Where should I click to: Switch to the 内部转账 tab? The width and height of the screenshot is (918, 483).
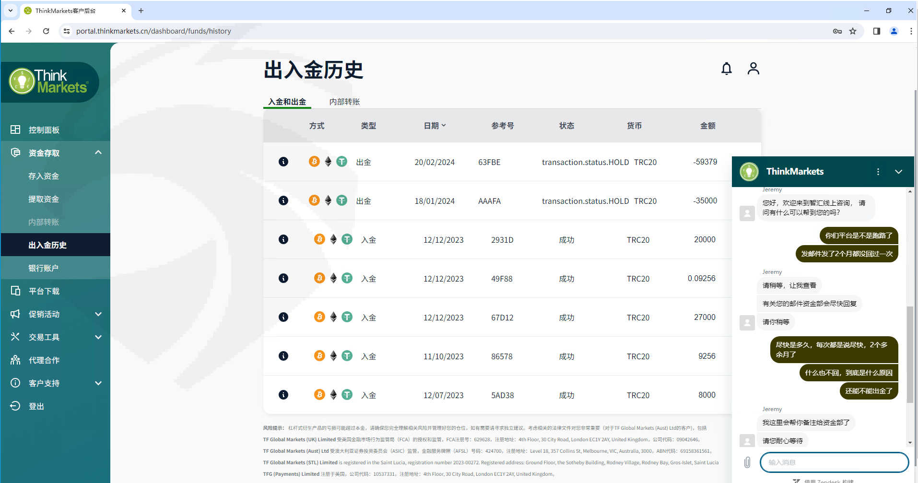tap(344, 102)
